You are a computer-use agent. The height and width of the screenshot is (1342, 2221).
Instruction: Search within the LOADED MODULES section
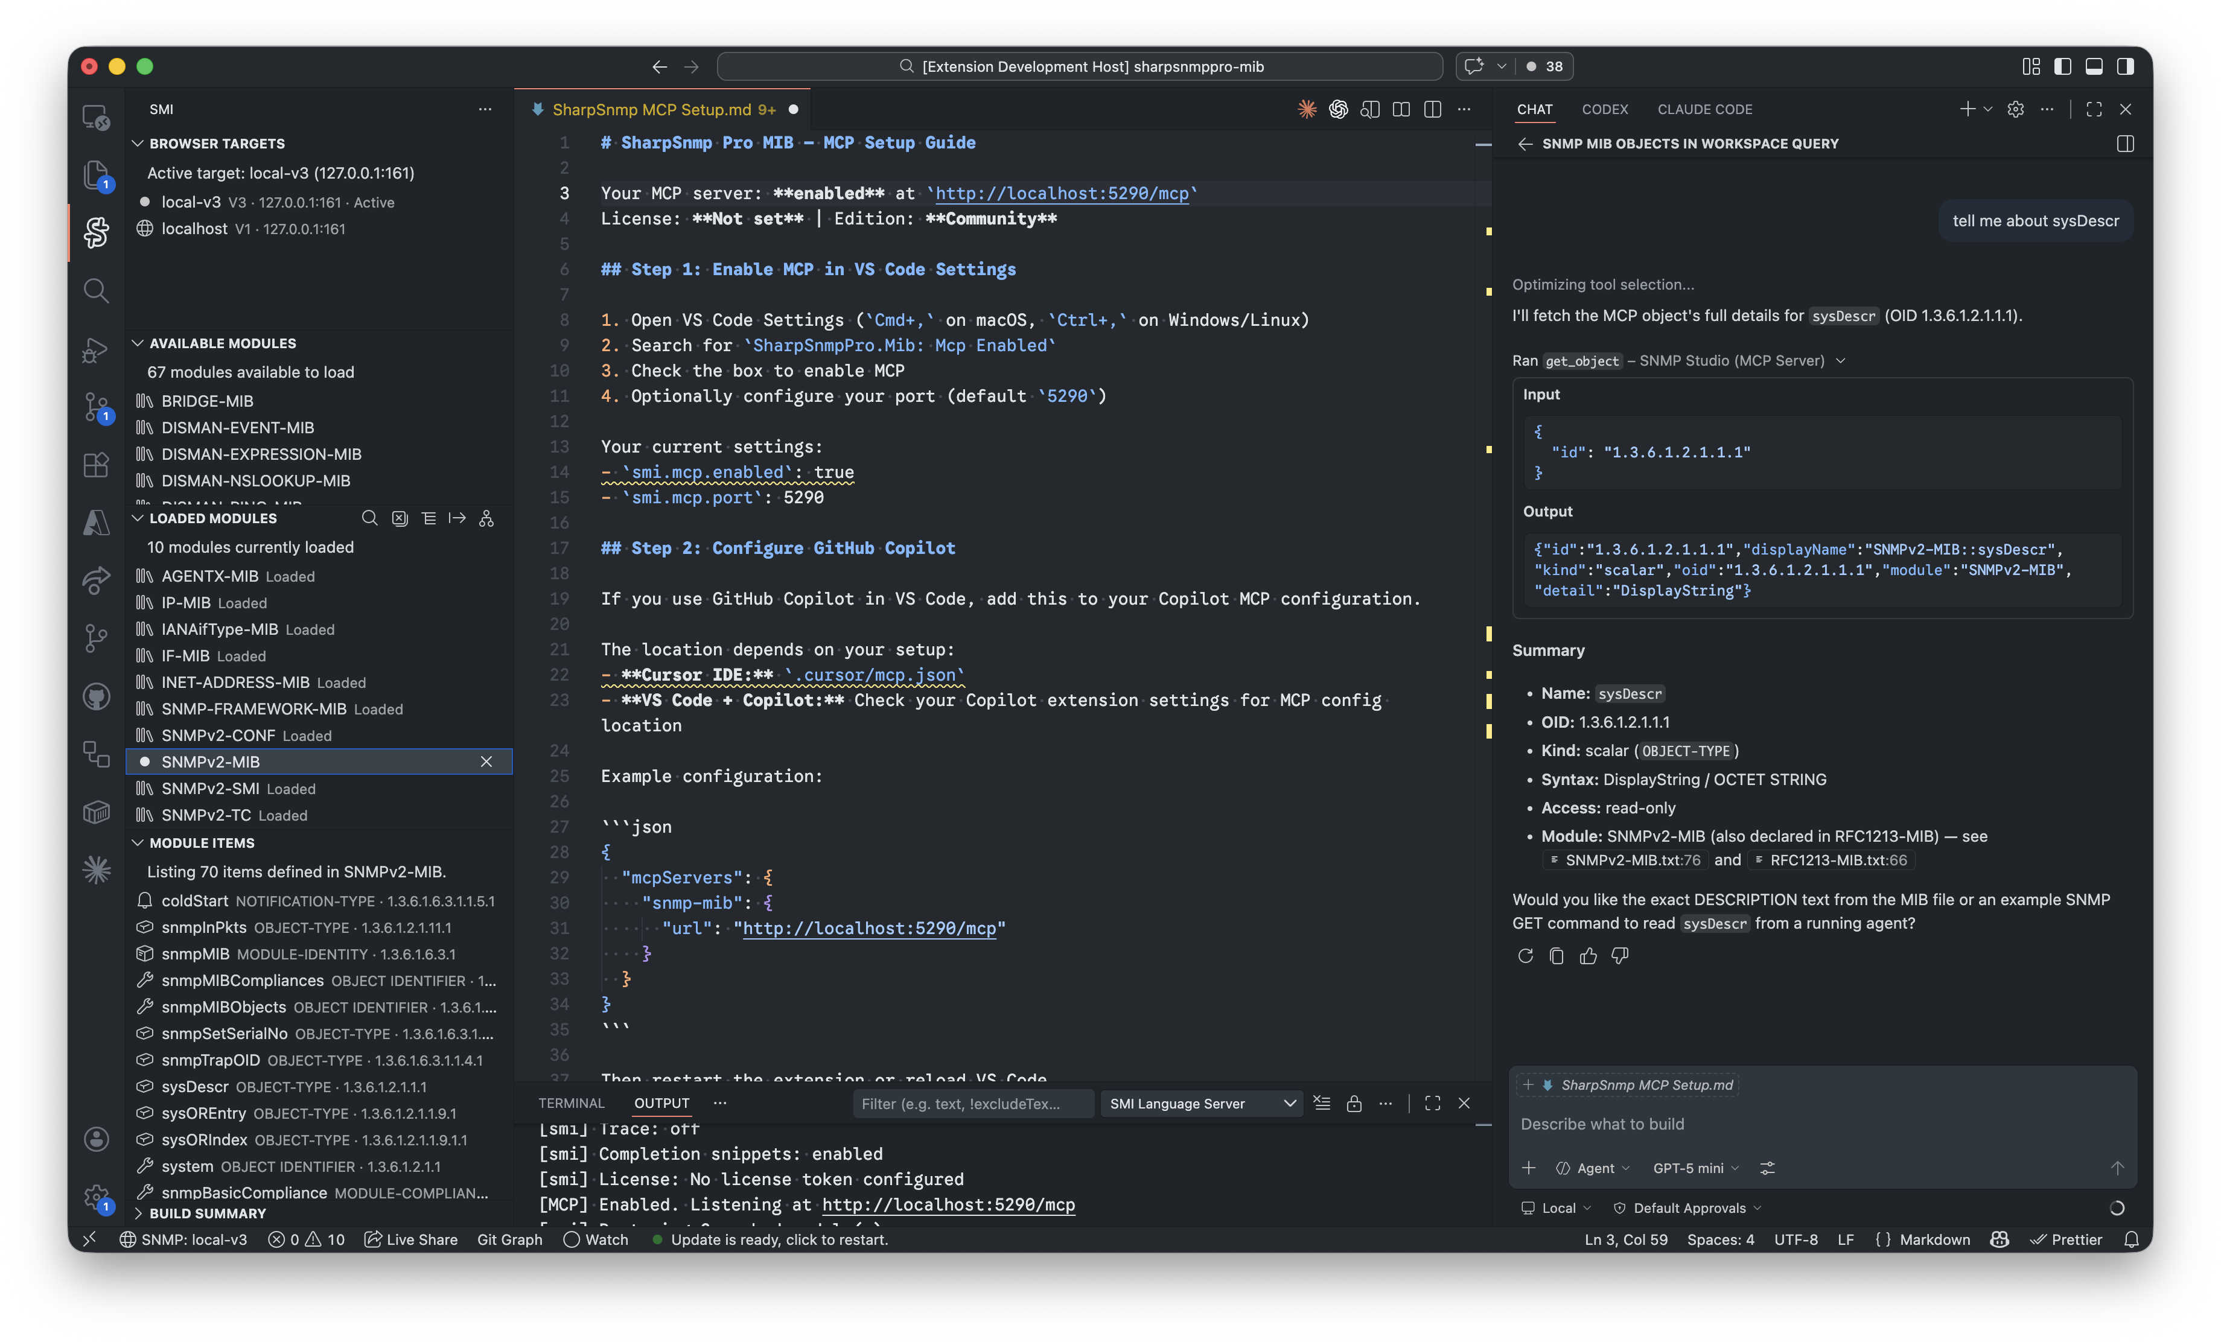point(369,518)
